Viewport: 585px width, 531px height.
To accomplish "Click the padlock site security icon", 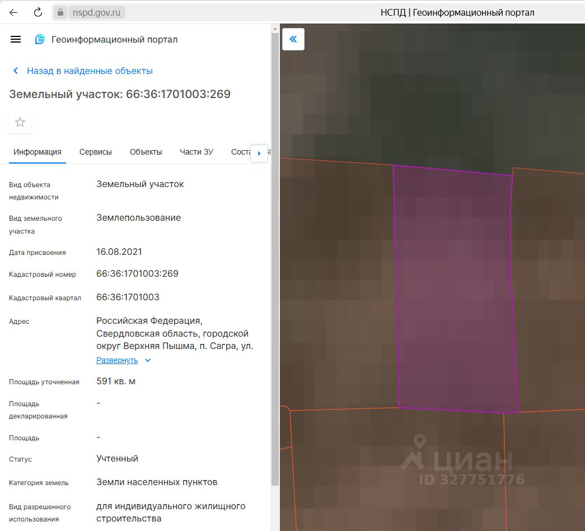I will pos(60,12).
